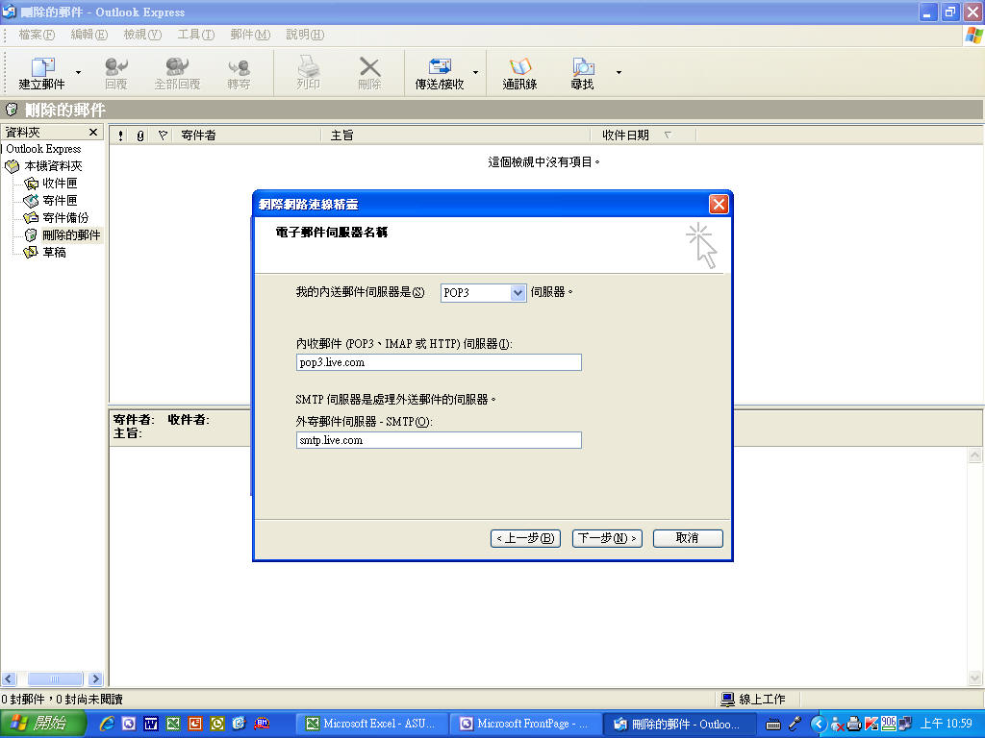Sort by the 收件日期 received date column
Viewport: 985px width, 738px height.
644,135
